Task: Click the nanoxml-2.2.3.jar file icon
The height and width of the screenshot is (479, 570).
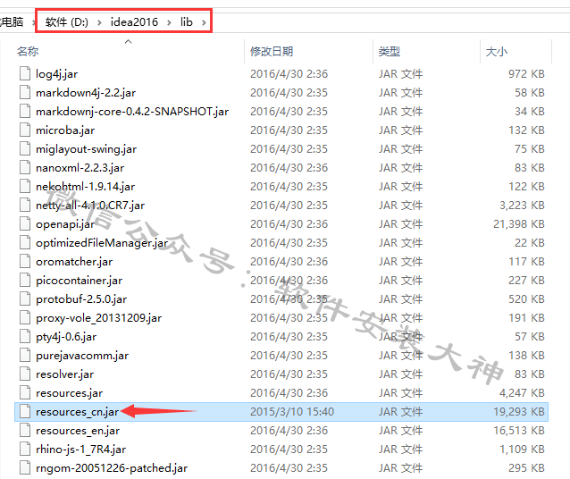Action: [x=25, y=168]
